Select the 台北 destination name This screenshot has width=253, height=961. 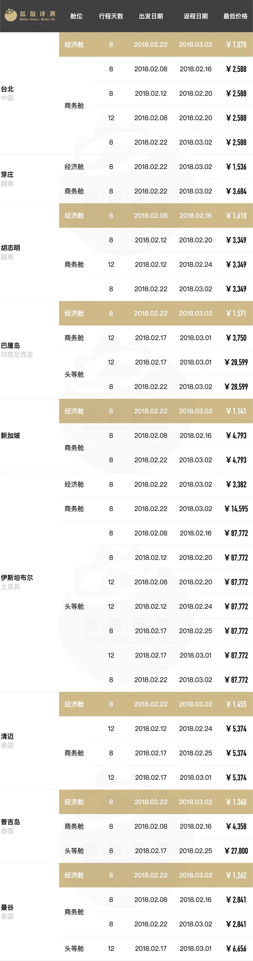7,89
